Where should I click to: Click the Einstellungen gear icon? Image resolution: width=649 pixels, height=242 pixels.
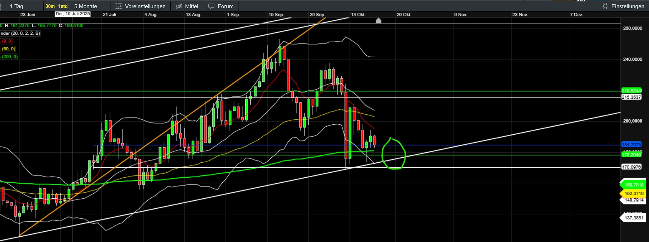[x=605, y=6]
